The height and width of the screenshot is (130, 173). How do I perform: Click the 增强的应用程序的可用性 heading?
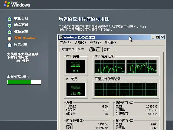[x=84, y=19]
